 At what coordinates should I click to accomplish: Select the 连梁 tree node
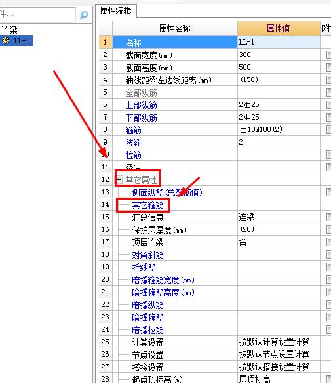pyautogui.click(x=9, y=30)
